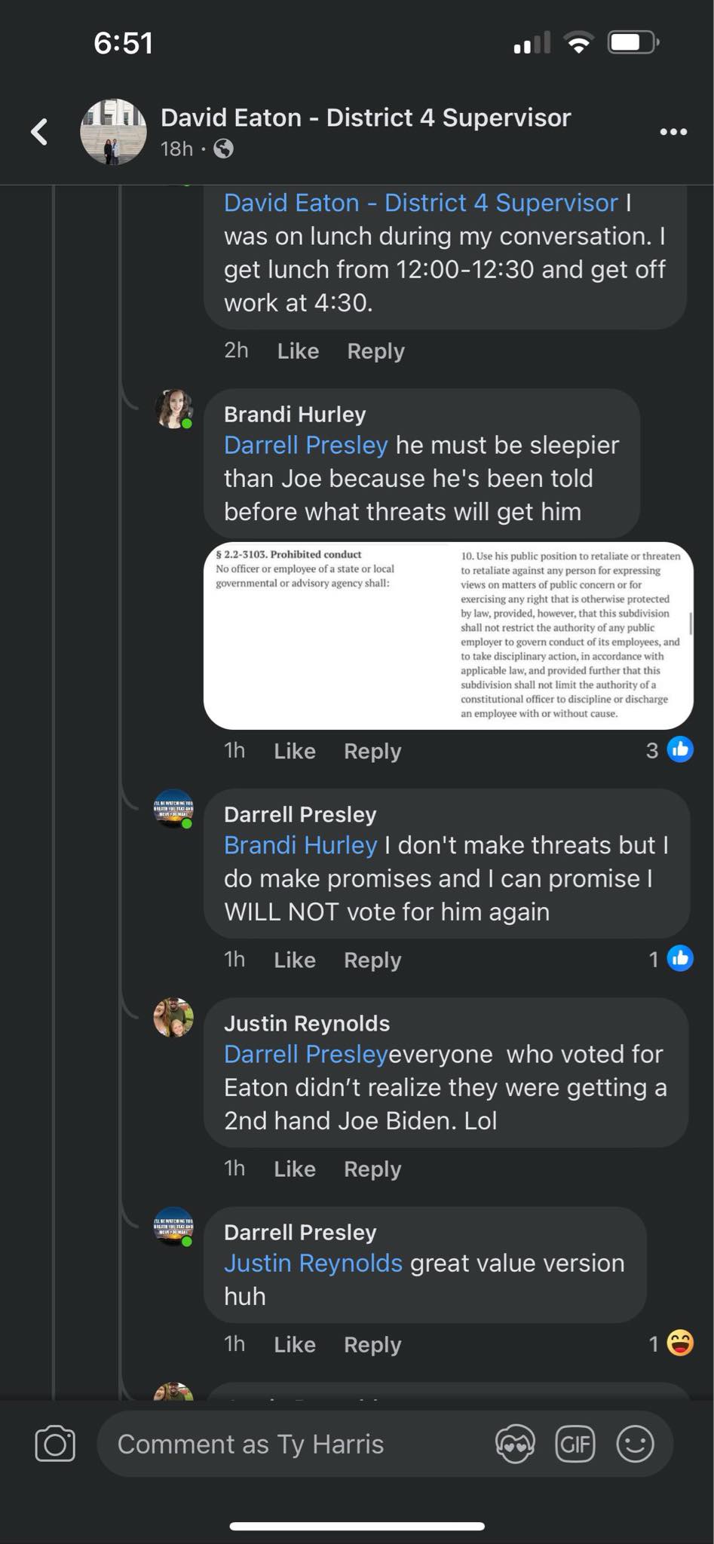Screen dimensions: 714x1544
Task: Open Brandi Hurley's profile avatar
Action: pyautogui.click(x=173, y=409)
